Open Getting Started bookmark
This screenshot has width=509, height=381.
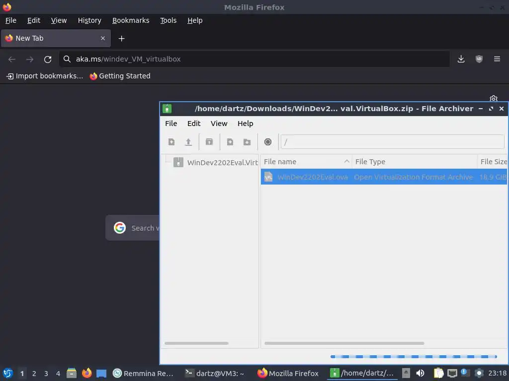pyautogui.click(x=120, y=76)
